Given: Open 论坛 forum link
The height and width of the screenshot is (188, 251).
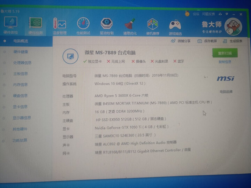Looking at the screenshot, I should coord(196,14).
